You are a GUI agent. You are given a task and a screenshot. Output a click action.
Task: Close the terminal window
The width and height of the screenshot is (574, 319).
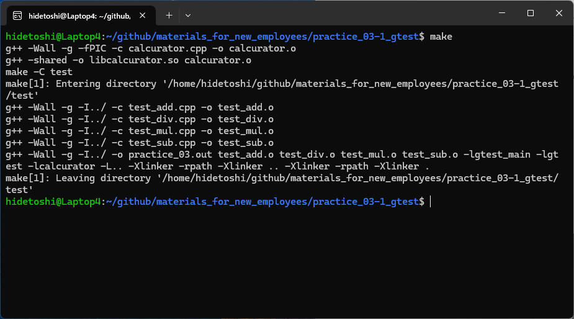tap(558, 13)
